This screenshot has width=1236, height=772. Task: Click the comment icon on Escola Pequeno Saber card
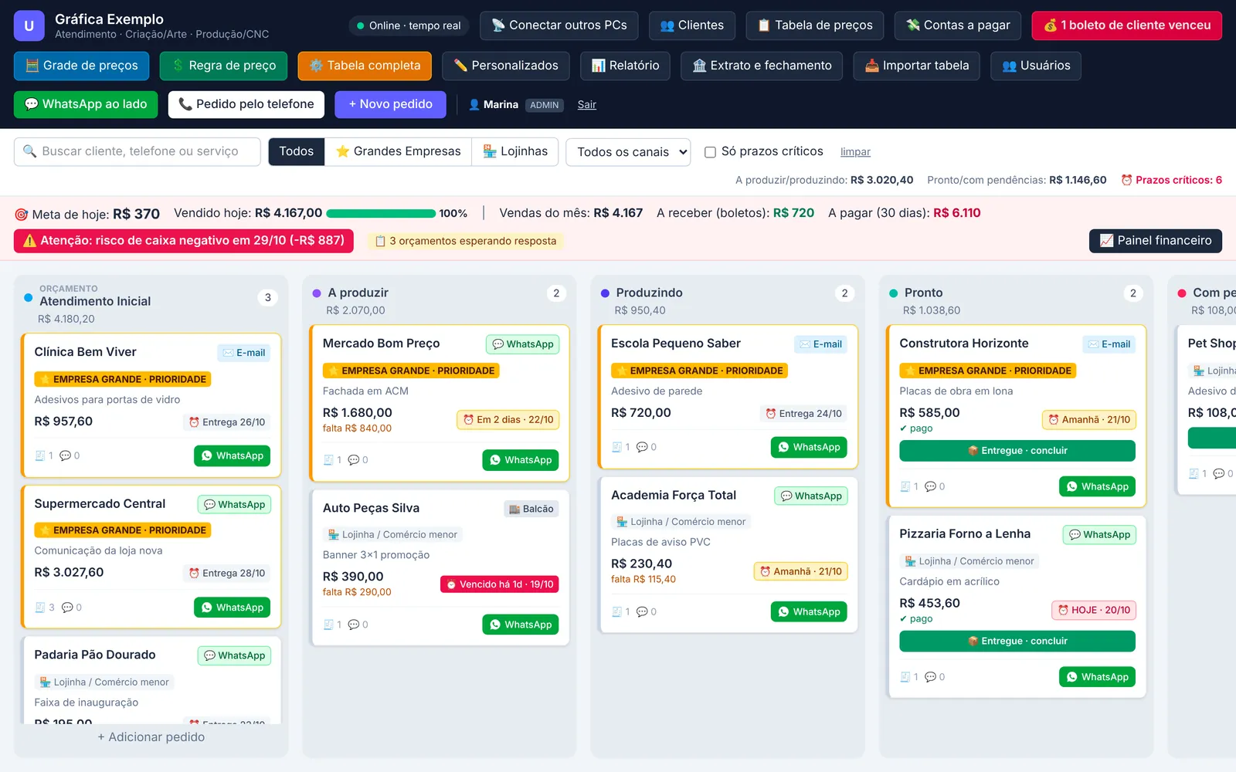tap(642, 447)
